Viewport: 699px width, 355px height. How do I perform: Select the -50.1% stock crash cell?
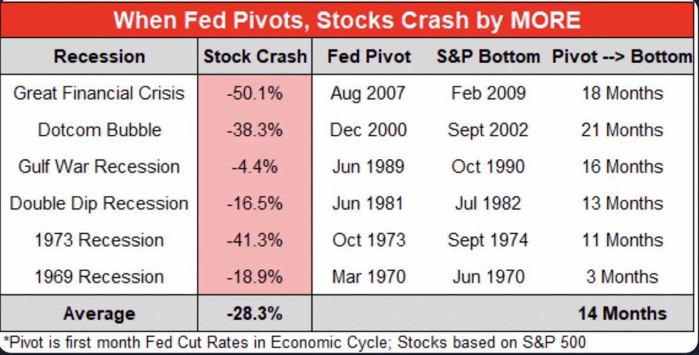[x=255, y=93]
